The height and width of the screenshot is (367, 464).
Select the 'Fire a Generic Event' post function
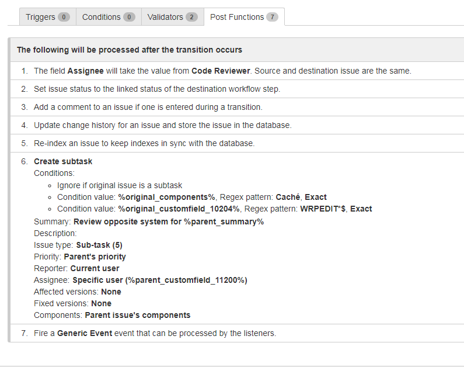(155, 333)
